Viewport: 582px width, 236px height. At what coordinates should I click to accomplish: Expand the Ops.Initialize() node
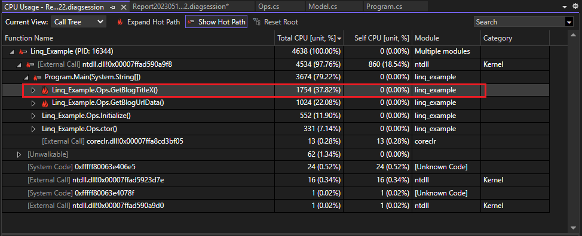pyautogui.click(x=33, y=116)
